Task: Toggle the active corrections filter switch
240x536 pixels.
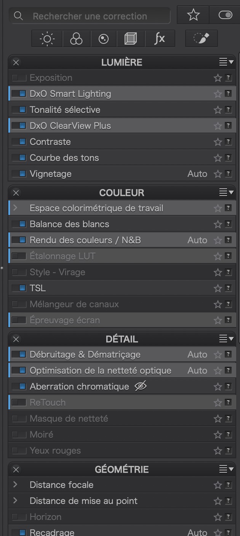Action: point(225,15)
